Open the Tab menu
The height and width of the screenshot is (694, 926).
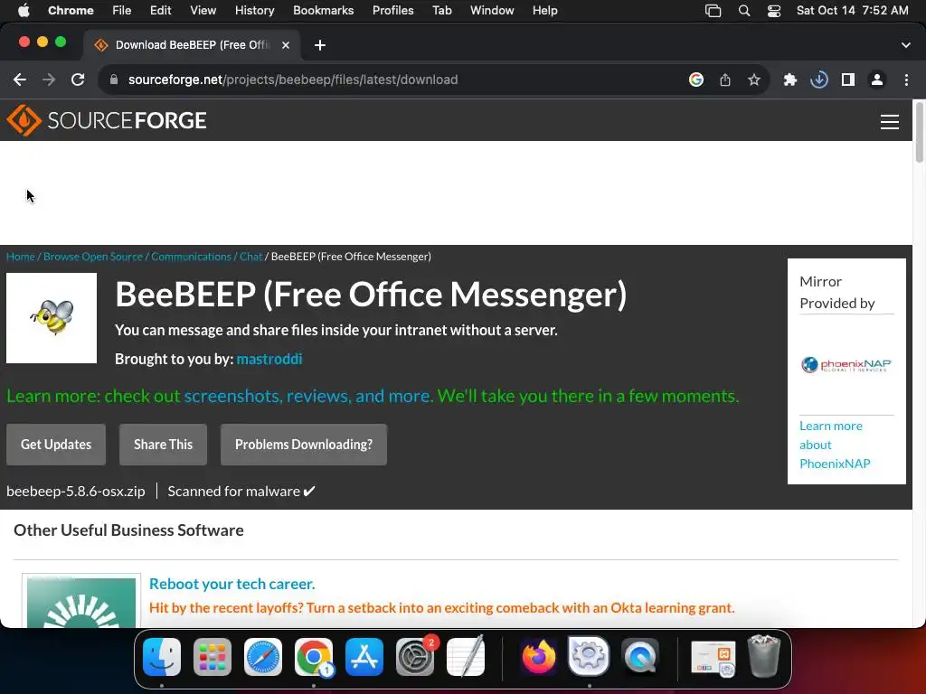click(441, 11)
